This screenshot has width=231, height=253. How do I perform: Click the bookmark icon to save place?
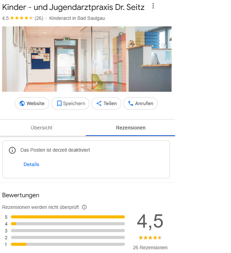click(59, 103)
